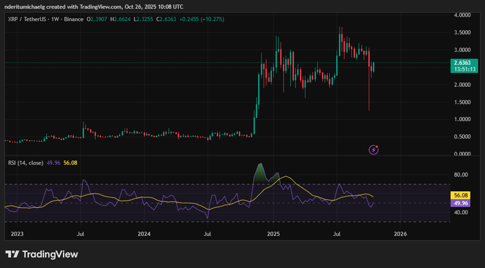Click the 13:51:13 candle countdown timer
Viewport: 485px width, 268px height.
462,70
